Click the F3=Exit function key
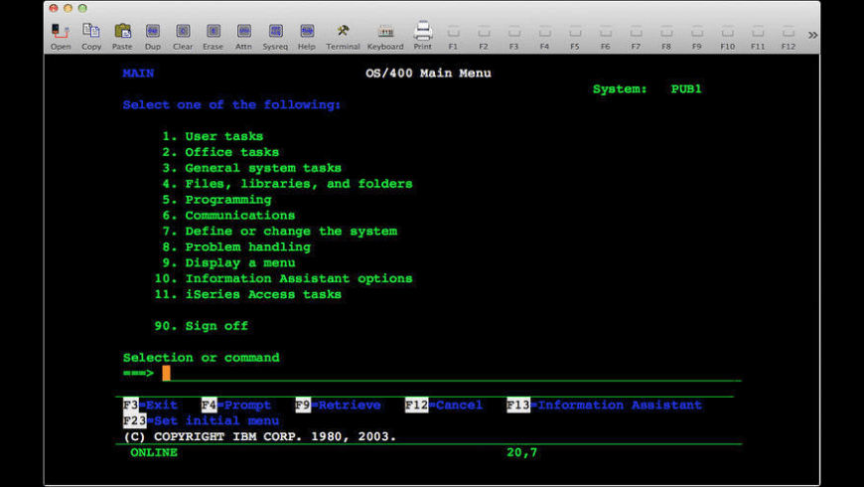The width and height of the screenshot is (864, 487). click(150, 406)
